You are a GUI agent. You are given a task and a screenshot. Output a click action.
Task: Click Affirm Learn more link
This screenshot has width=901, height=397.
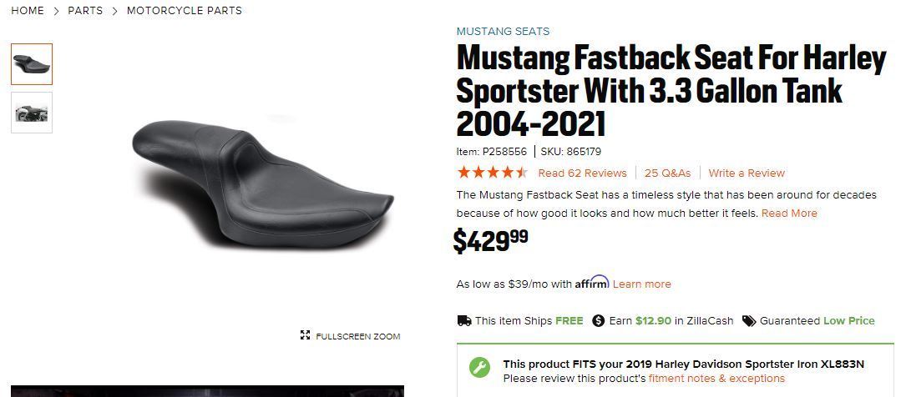pos(641,284)
